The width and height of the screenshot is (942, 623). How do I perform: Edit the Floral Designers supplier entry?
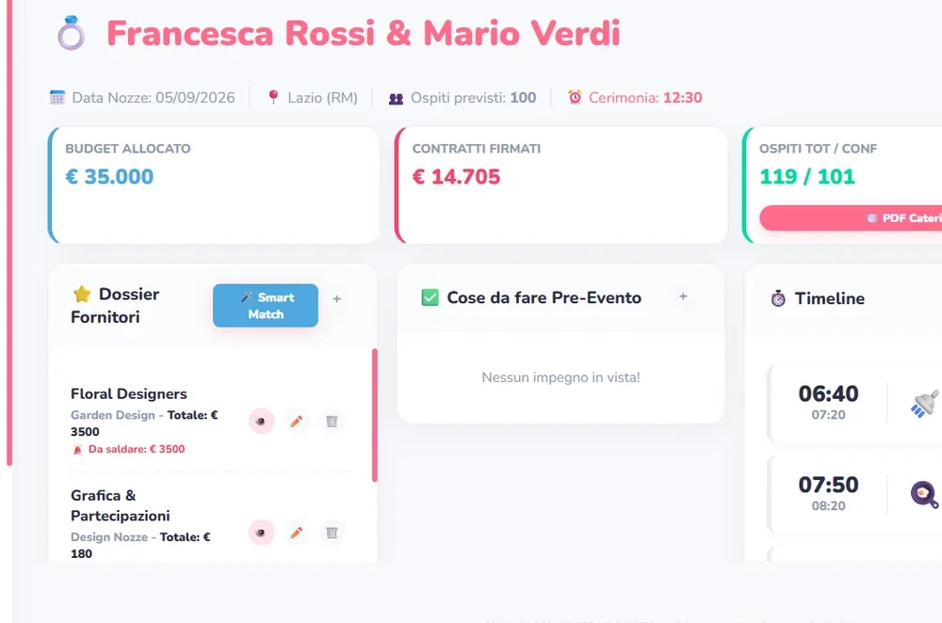[296, 421]
